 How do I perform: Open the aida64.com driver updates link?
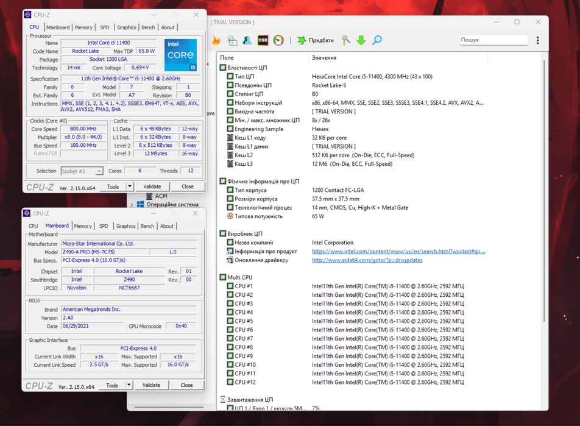(367, 260)
